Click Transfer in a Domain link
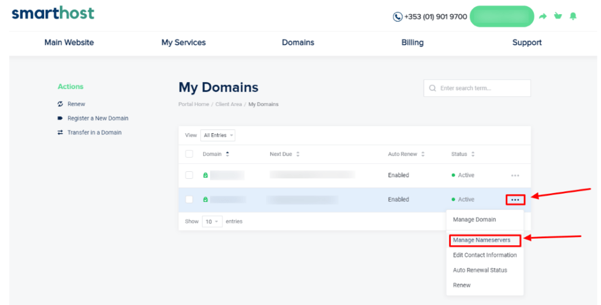The height and width of the screenshot is (305, 601). tap(94, 133)
